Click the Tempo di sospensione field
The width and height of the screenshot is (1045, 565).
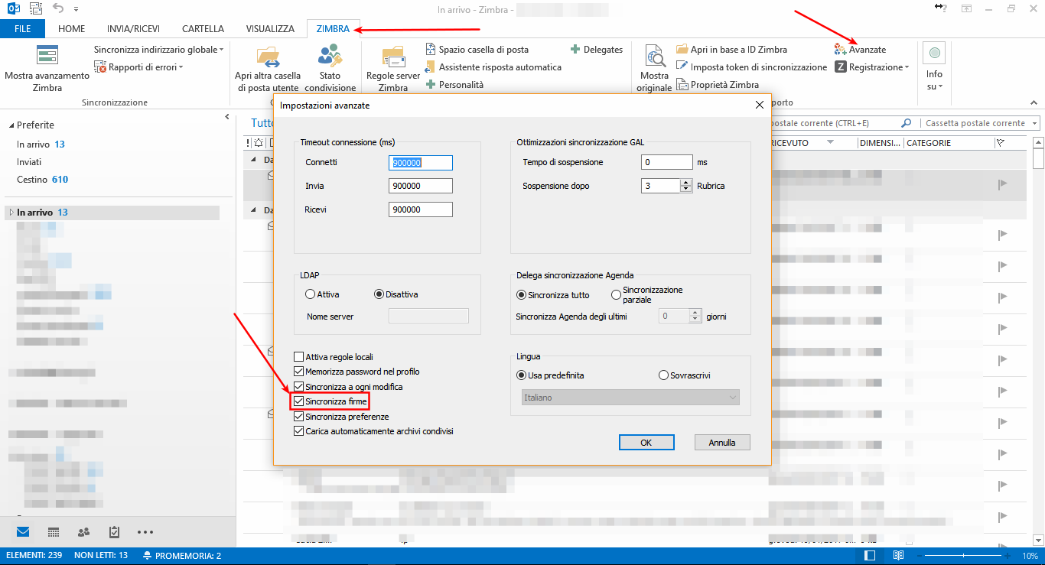tap(667, 162)
